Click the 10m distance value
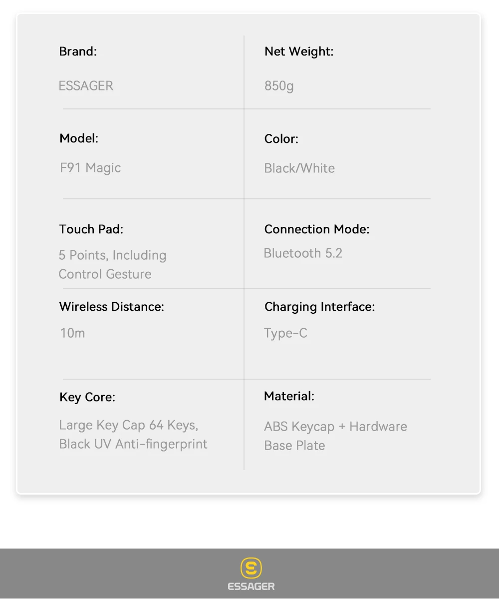The image size is (499, 600). click(x=72, y=333)
